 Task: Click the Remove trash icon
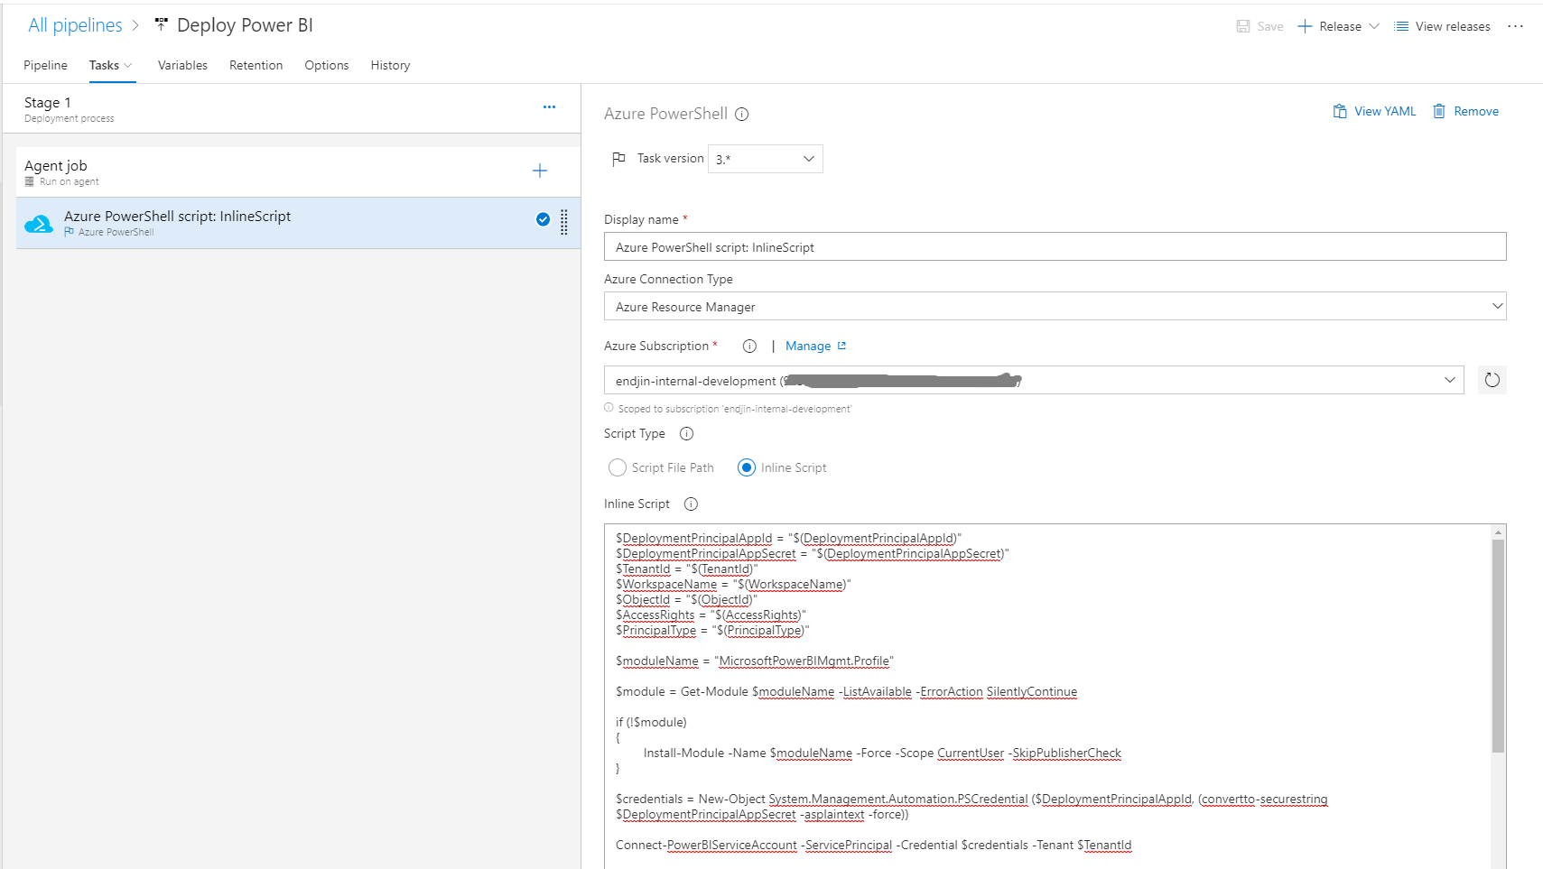tap(1439, 111)
